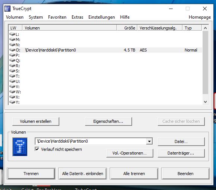Toggle 'Verlauf nicht speichern' checkbox
The image size is (216, 190).
point(37,149)
